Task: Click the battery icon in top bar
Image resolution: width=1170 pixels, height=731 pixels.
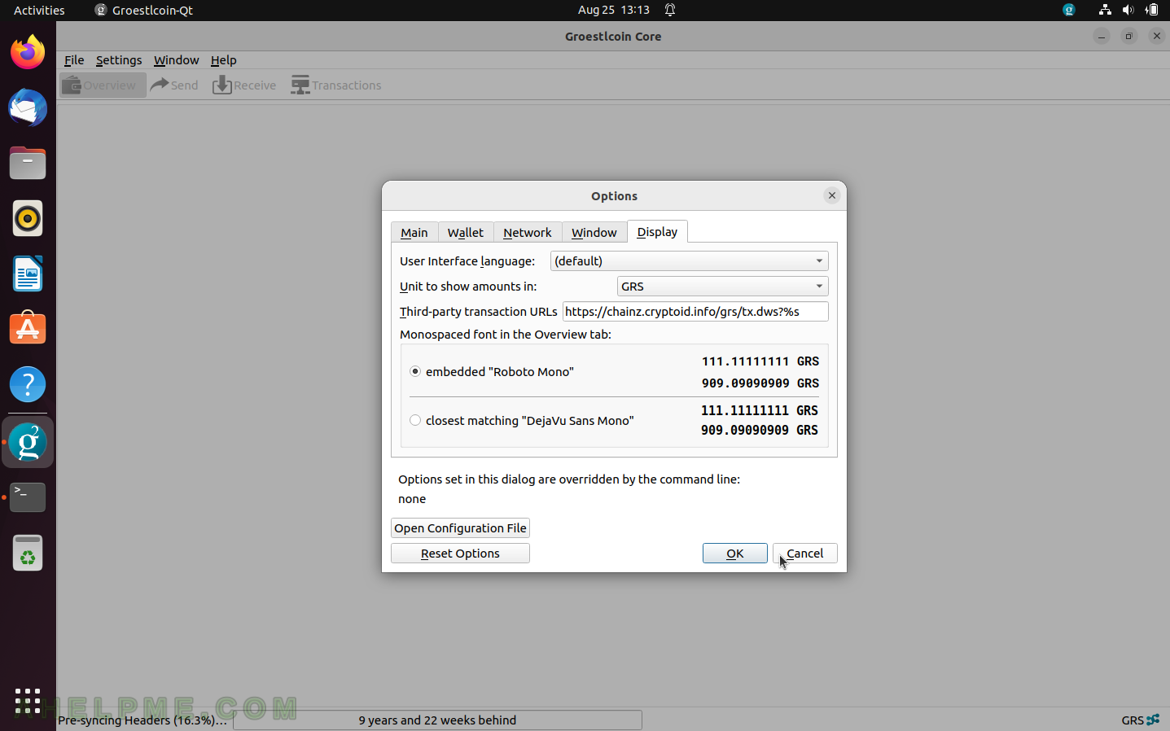Action: [x=1151, y=10]
